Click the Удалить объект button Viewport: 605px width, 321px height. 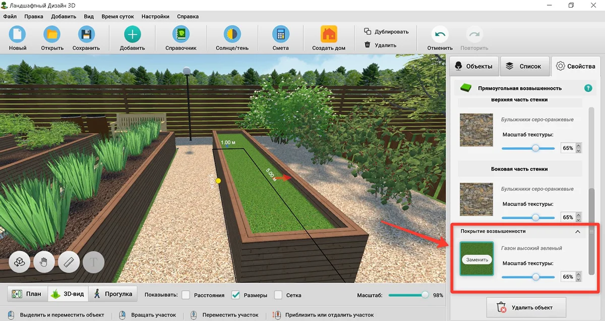(x=526, y=307)
